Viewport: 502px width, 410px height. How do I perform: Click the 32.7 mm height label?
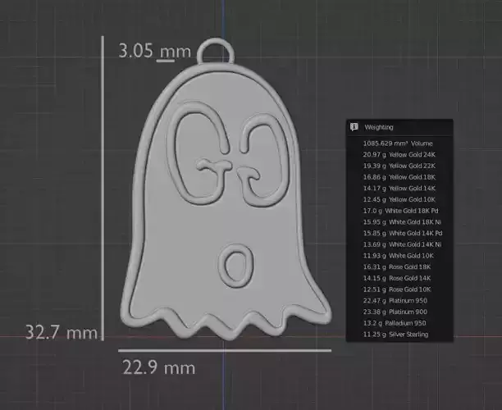[x=62, y=332]
